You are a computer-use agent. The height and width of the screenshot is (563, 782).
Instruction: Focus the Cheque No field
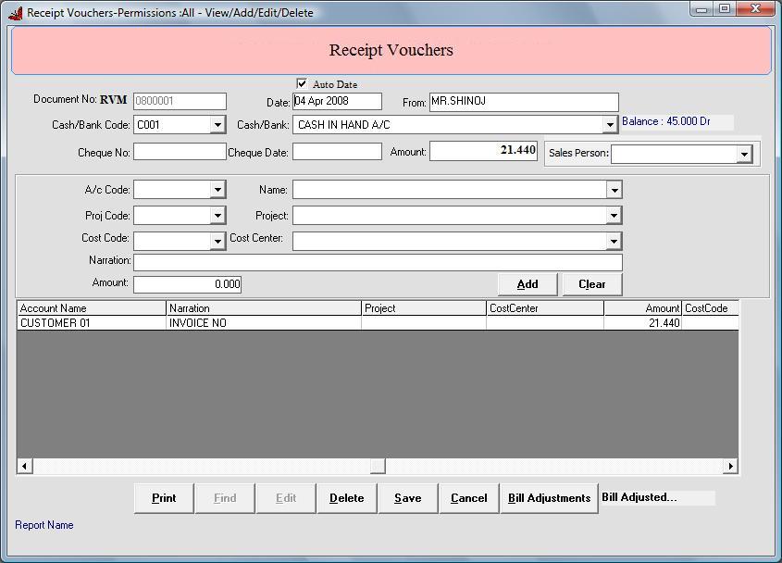[180, 152]
